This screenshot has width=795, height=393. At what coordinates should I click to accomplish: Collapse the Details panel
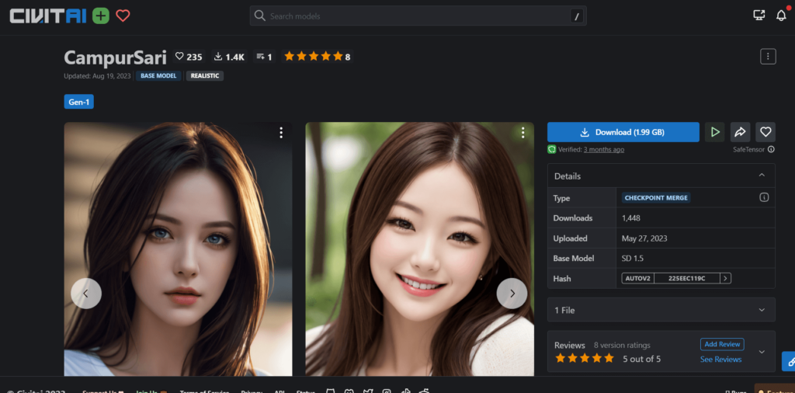(762, 176)
